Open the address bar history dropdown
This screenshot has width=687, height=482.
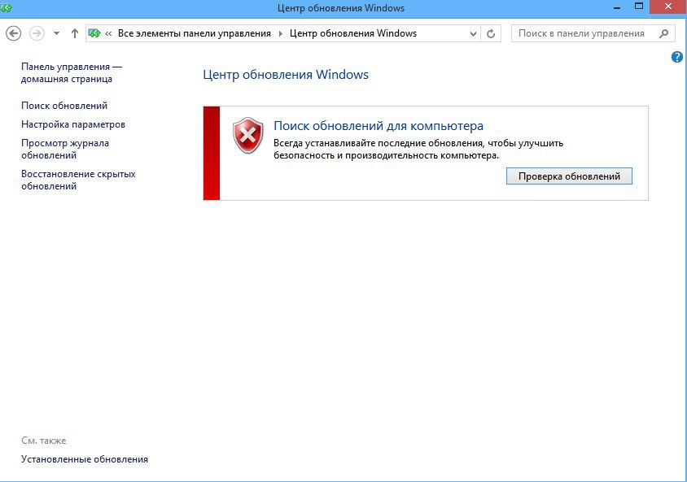pos(473,33)
